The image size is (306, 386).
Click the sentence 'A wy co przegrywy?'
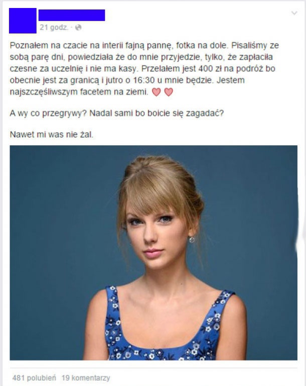pos(48,114)
